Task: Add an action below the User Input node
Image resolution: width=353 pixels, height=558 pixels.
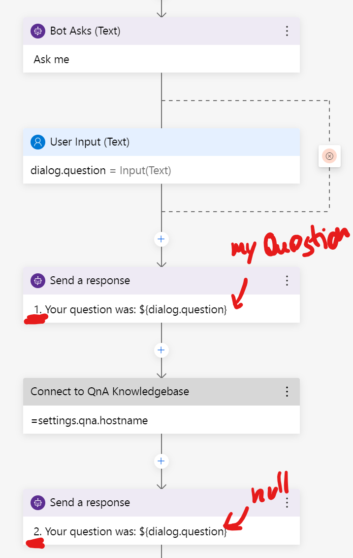Action: pos(161,239)
